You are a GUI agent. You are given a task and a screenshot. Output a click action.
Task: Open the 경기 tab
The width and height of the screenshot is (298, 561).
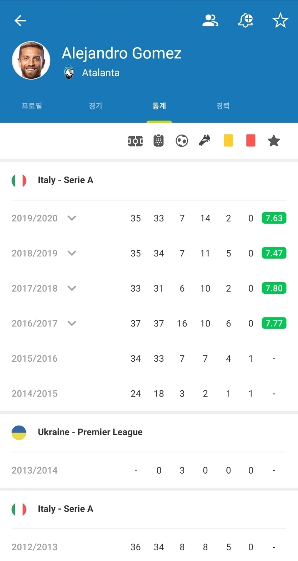point(96,106)
